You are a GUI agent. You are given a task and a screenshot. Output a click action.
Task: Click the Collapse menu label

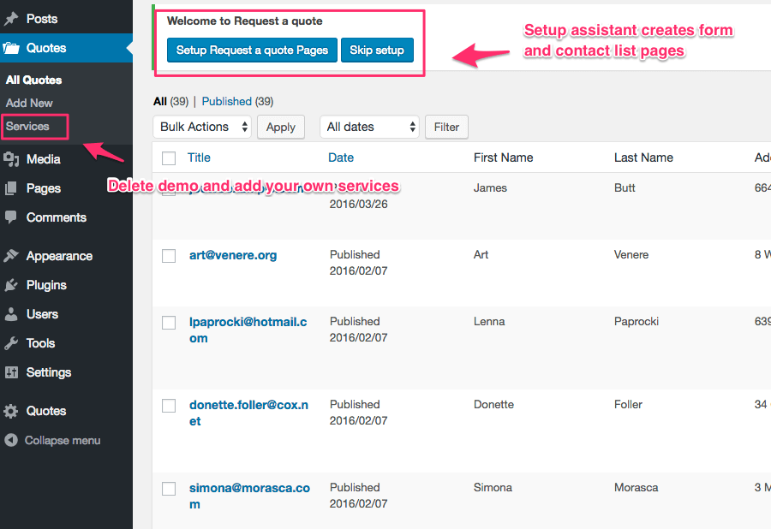63,441
